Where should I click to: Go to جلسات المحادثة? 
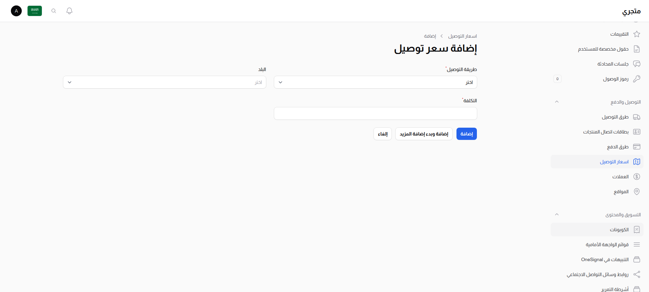(x=597, y=64)
